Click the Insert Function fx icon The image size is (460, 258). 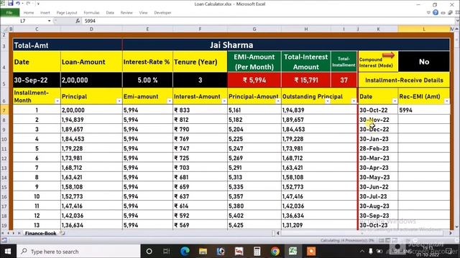click(78, 21)
